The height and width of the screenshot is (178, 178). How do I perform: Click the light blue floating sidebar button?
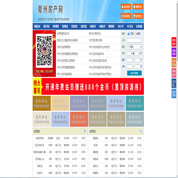coord(174,93)
